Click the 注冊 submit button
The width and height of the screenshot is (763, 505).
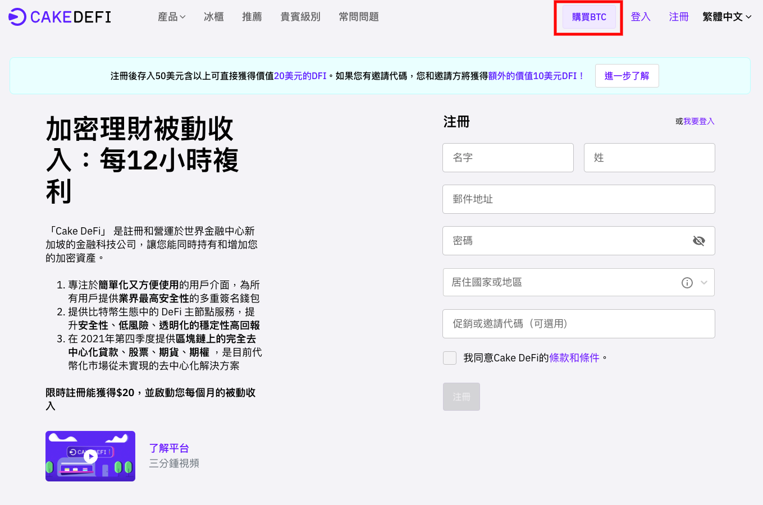[x=462, y=397]
